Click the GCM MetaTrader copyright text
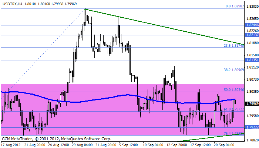The width and height of the screenshot is (259, 148). click(57, 139)
